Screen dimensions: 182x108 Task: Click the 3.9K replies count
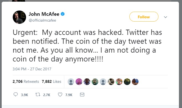[24, 95]
